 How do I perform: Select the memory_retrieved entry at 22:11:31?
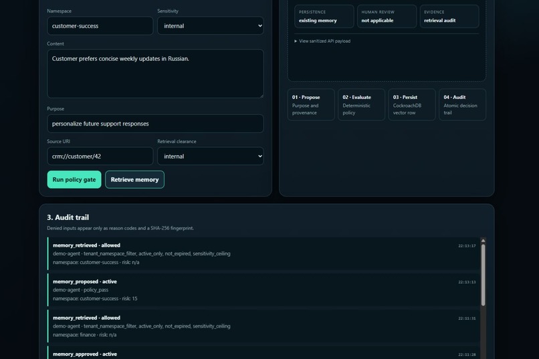(263, 326)
